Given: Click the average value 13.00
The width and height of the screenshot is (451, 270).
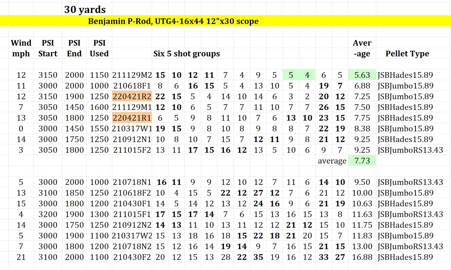Looking at the screenshot, I should click(x=362, y=246).
